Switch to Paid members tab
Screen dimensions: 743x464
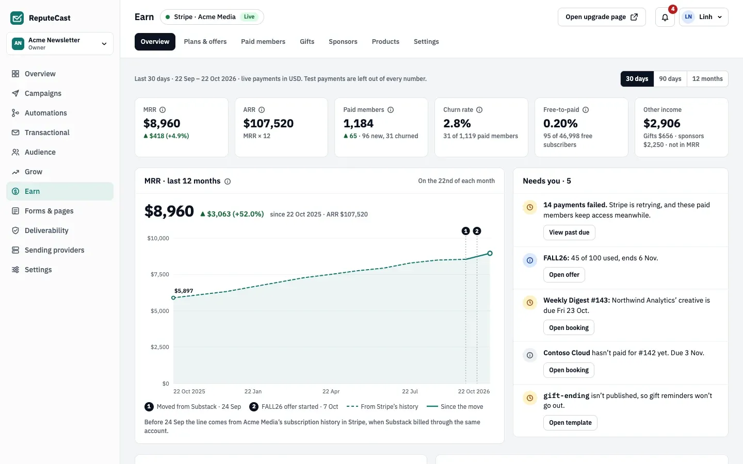(x=263, y=42)
